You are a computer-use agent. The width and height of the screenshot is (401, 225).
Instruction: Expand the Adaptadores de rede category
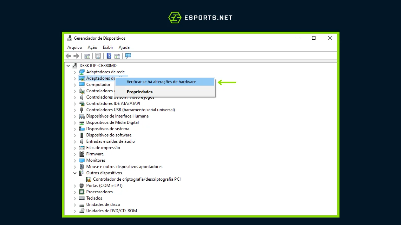(x=75, y=72)
